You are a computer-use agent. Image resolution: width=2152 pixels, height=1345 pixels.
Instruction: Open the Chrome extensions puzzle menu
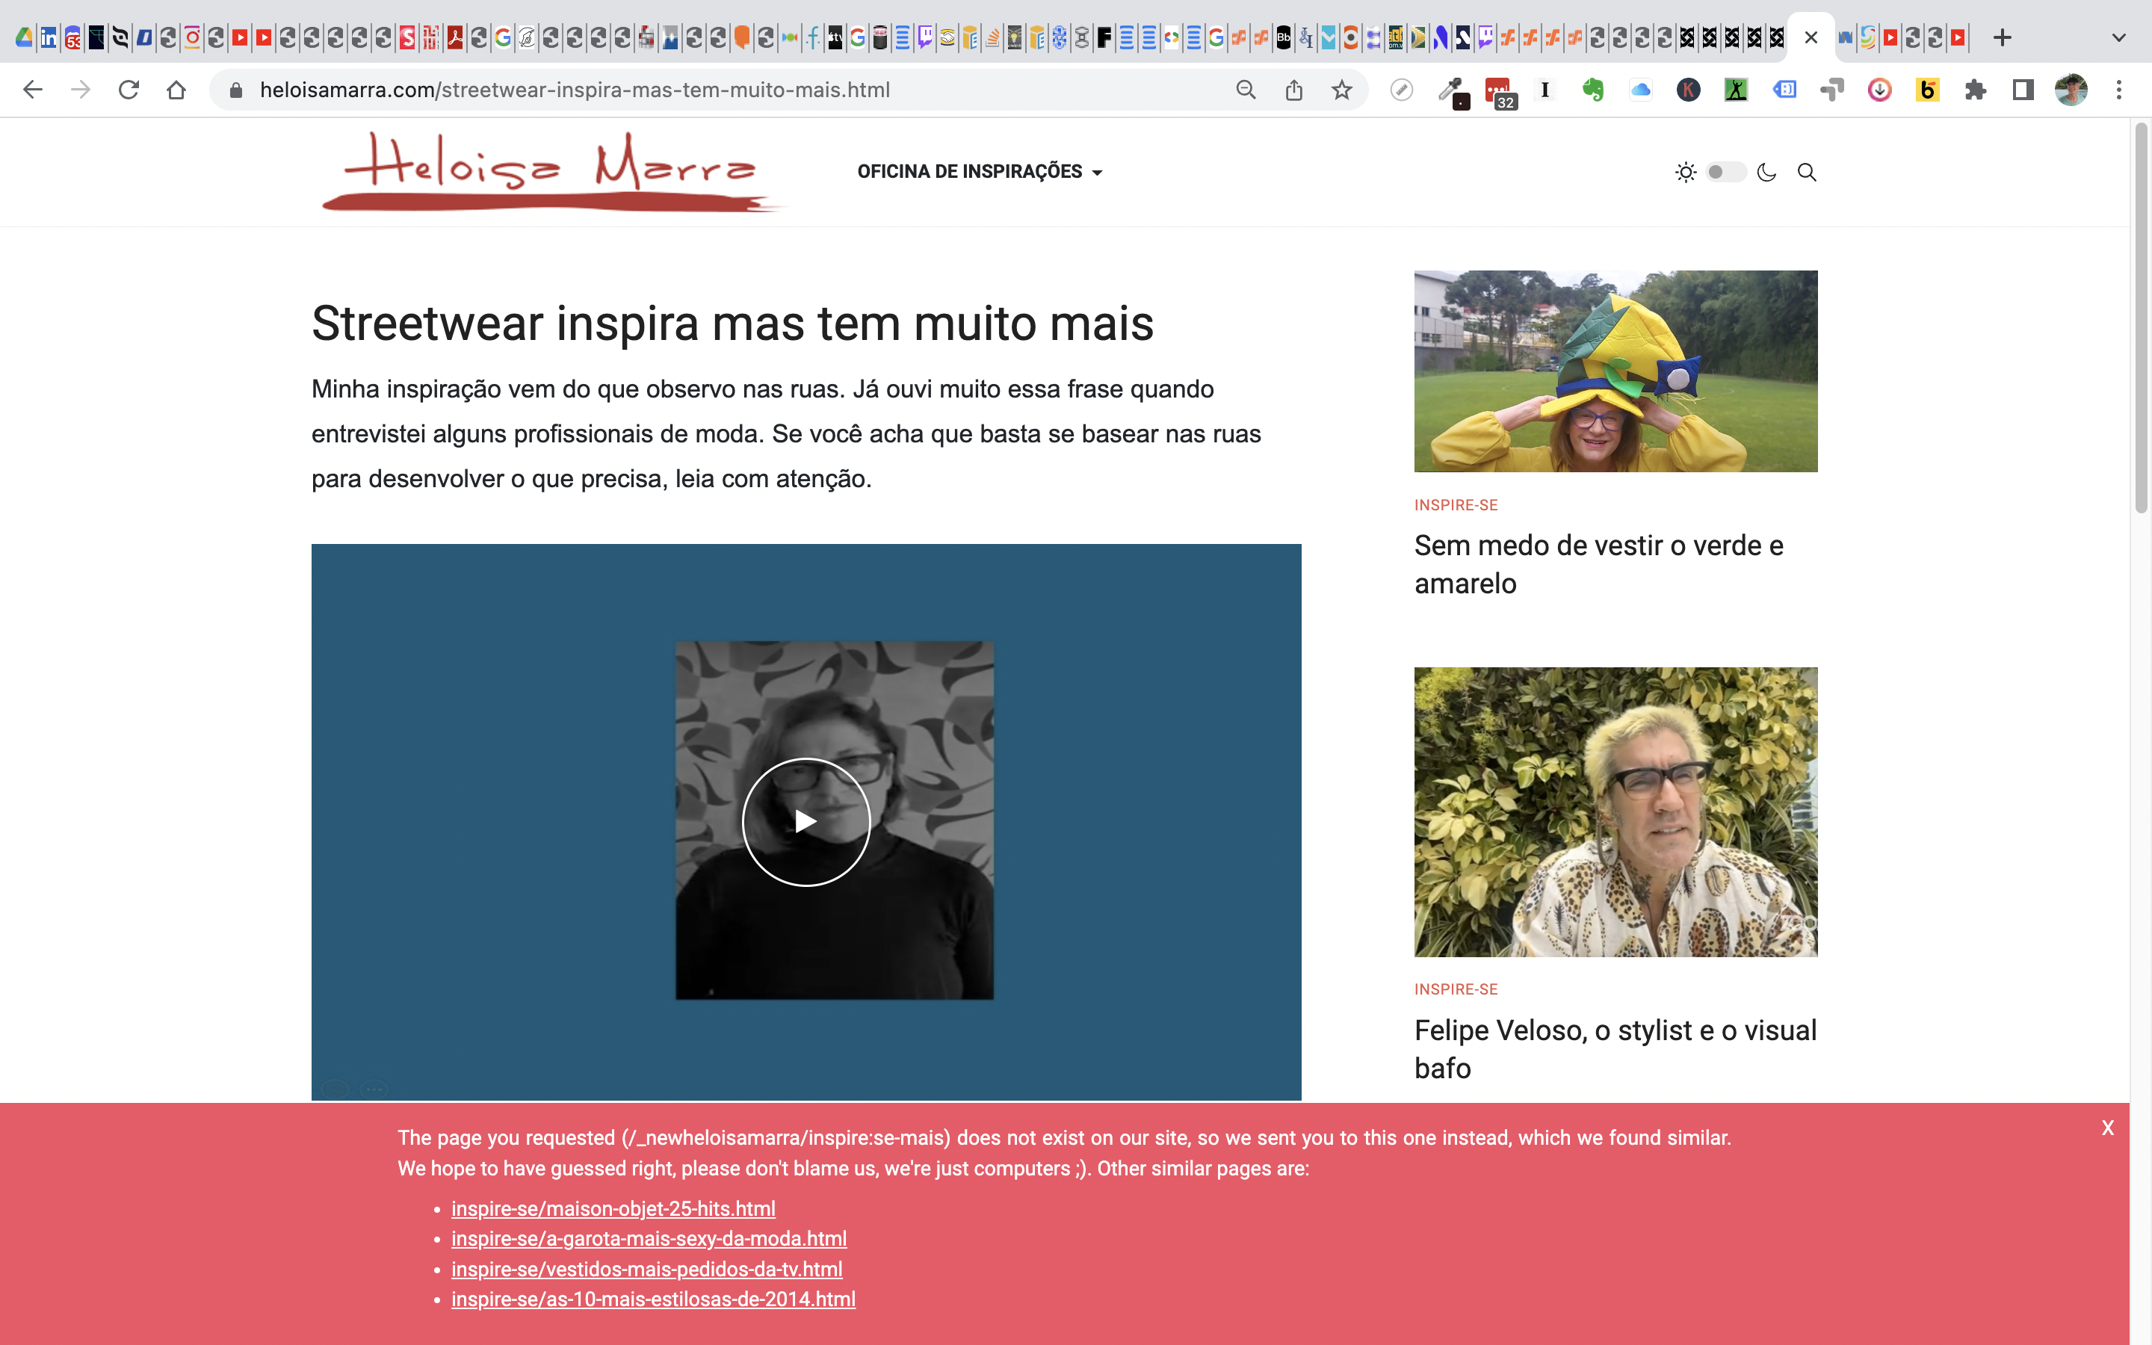click(1975, 90)
